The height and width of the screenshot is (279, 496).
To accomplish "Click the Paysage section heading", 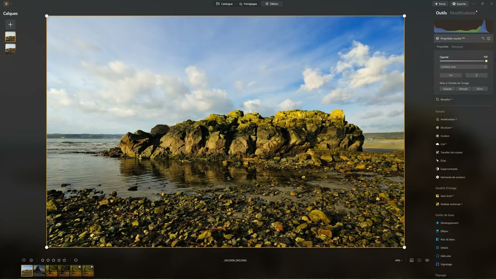I will [x=441, y=275].
